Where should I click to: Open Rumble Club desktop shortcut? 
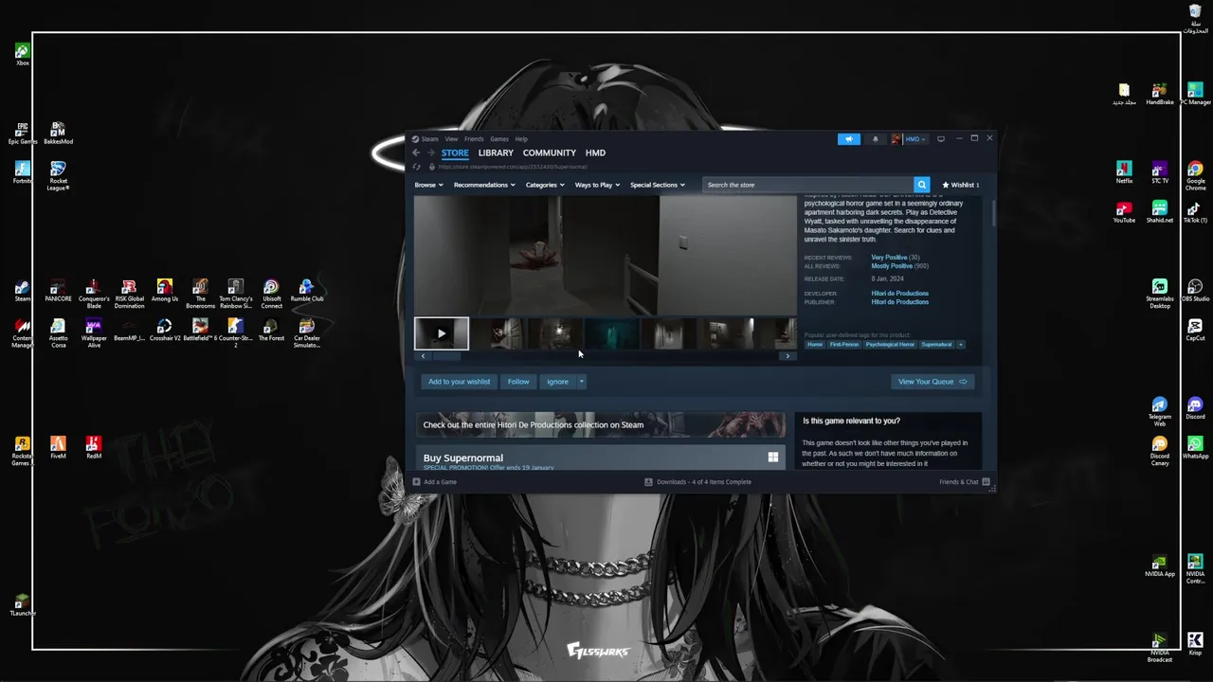click(x=306, y=290)
